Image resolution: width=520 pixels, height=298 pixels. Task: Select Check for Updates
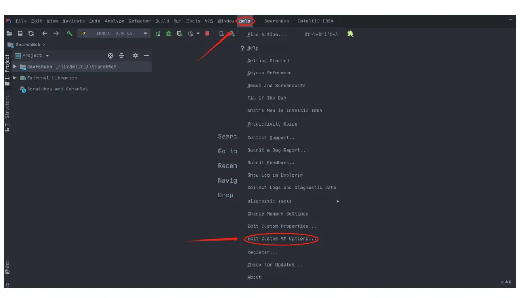tap(275, 264)
